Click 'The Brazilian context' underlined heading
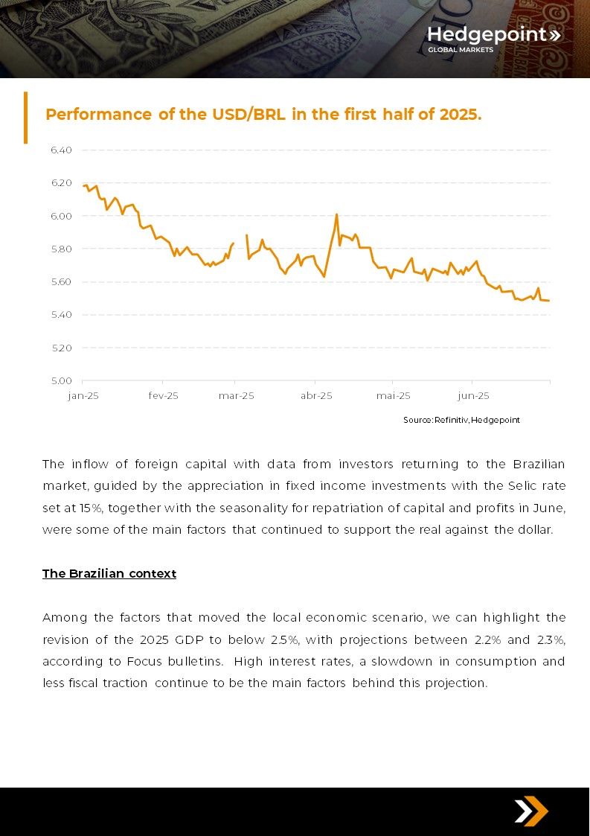This screenshot has width=590, height=836. 109,574
